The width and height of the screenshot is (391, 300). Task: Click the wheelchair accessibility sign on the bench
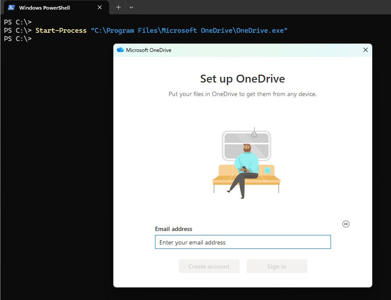pos(268,170)
